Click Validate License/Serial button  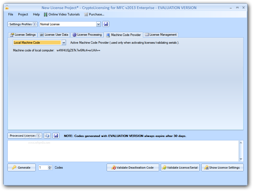[180, 168]
